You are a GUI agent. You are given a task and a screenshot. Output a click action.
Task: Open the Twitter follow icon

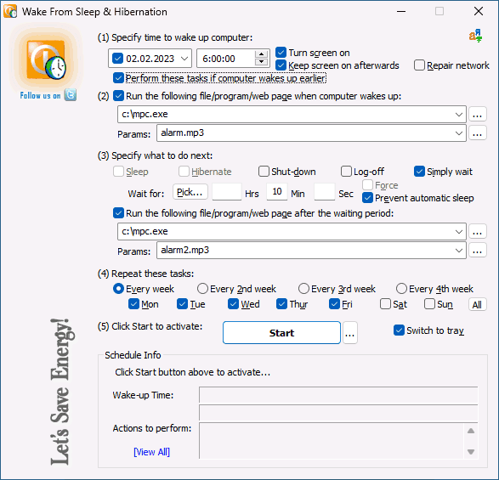[71, 95]
